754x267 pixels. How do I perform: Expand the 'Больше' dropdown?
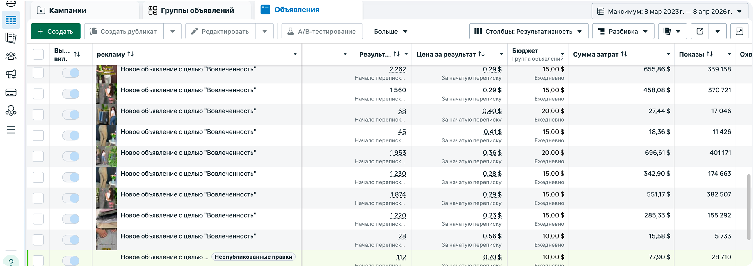coord(390,31)
